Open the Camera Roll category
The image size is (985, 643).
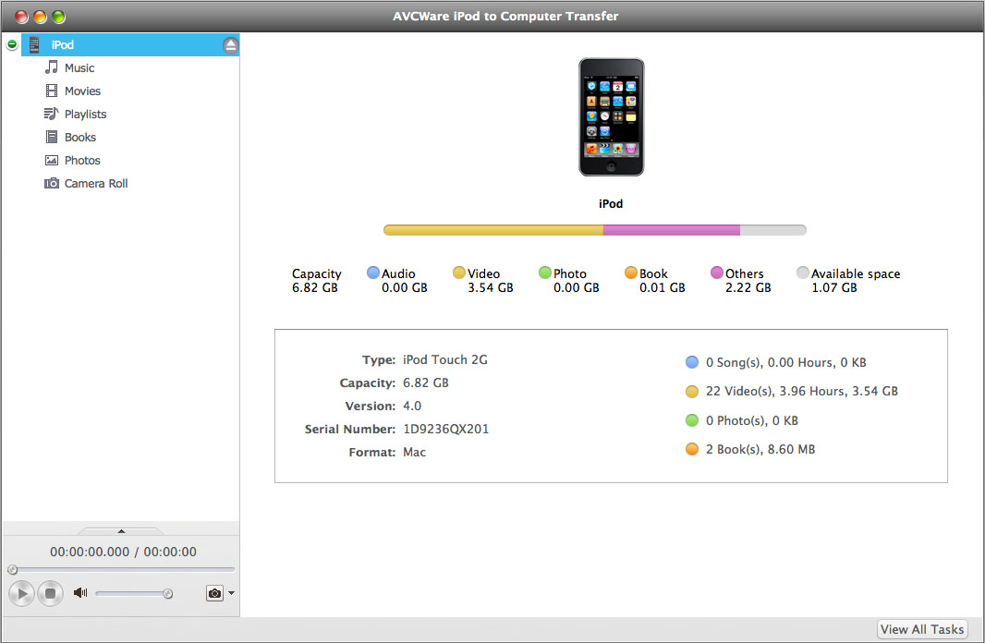click(x=96, y=184)
